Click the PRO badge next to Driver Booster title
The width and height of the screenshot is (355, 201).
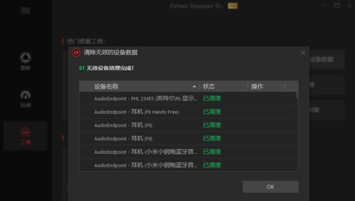point(232,6)
